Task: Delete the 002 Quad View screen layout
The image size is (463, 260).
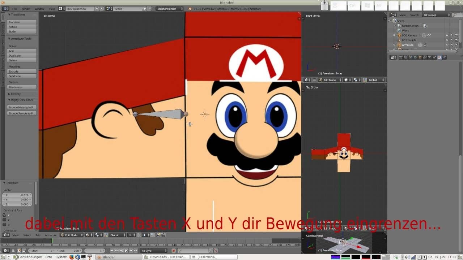Action: pyautogui.click(x=102, y=8)
